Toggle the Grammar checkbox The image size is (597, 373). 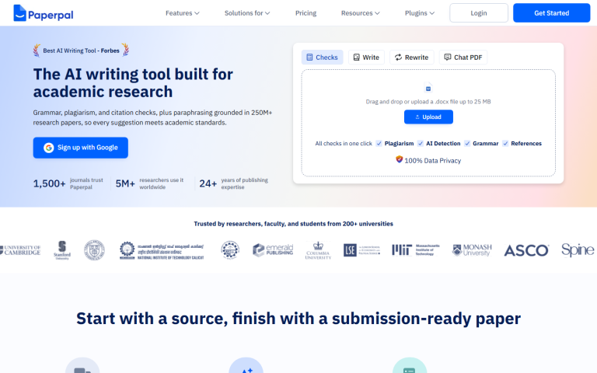coord(467,144)
